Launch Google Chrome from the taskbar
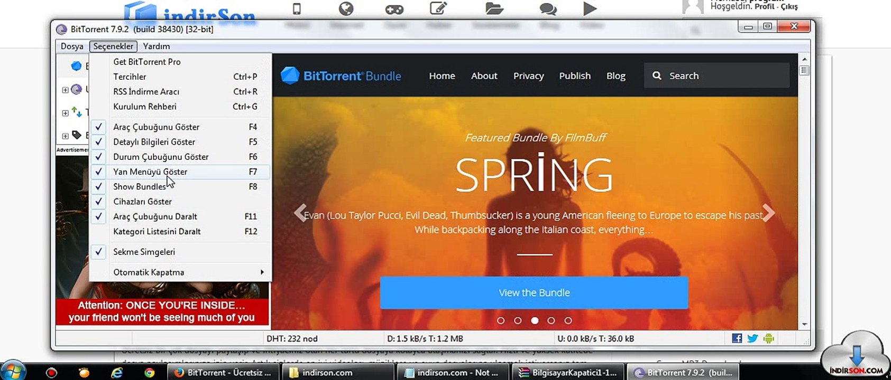The height and width of the screenshot is (380, 891). point(150,373)
